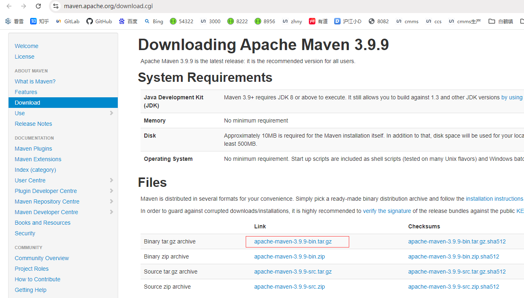The image size is (524, 298).
Task: Open Community Overview page
Action: click(42, 258)
